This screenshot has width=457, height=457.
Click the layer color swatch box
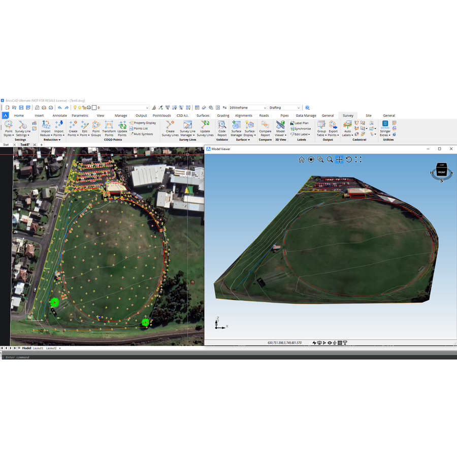tap(94, 108)
